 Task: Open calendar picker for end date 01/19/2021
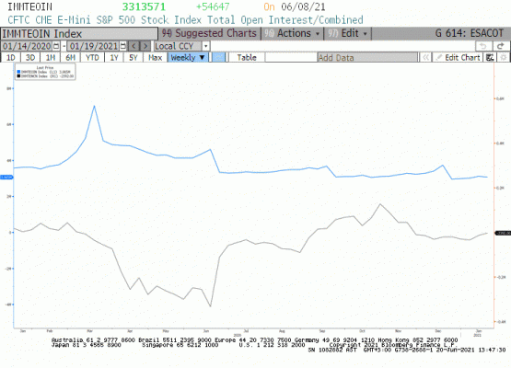tap(123, 46)
